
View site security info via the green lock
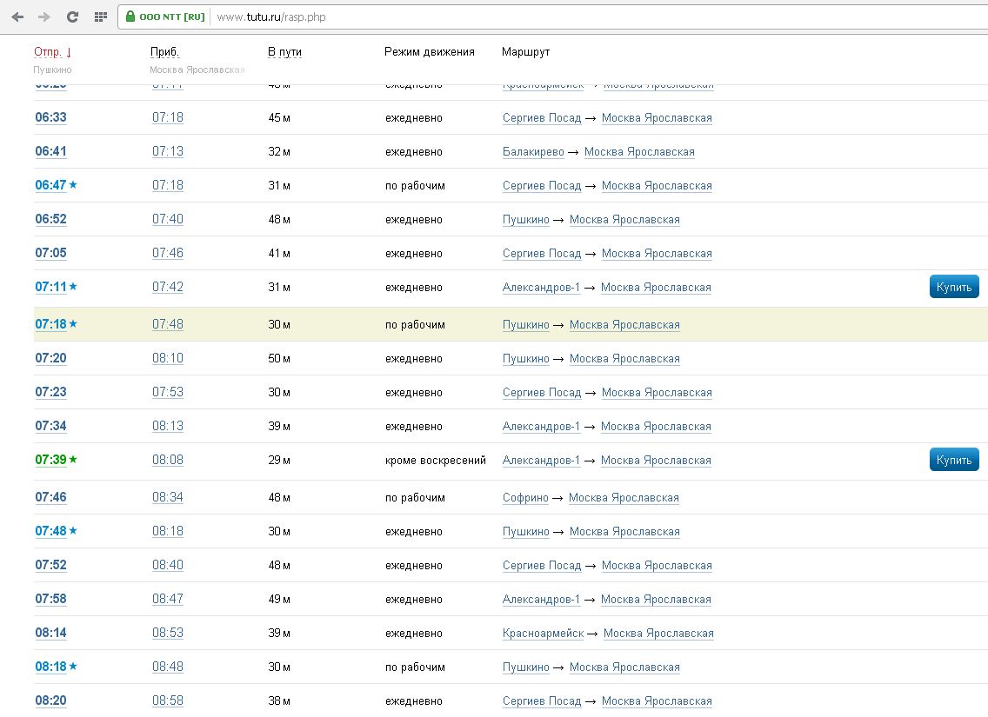[x=130, y=17]
